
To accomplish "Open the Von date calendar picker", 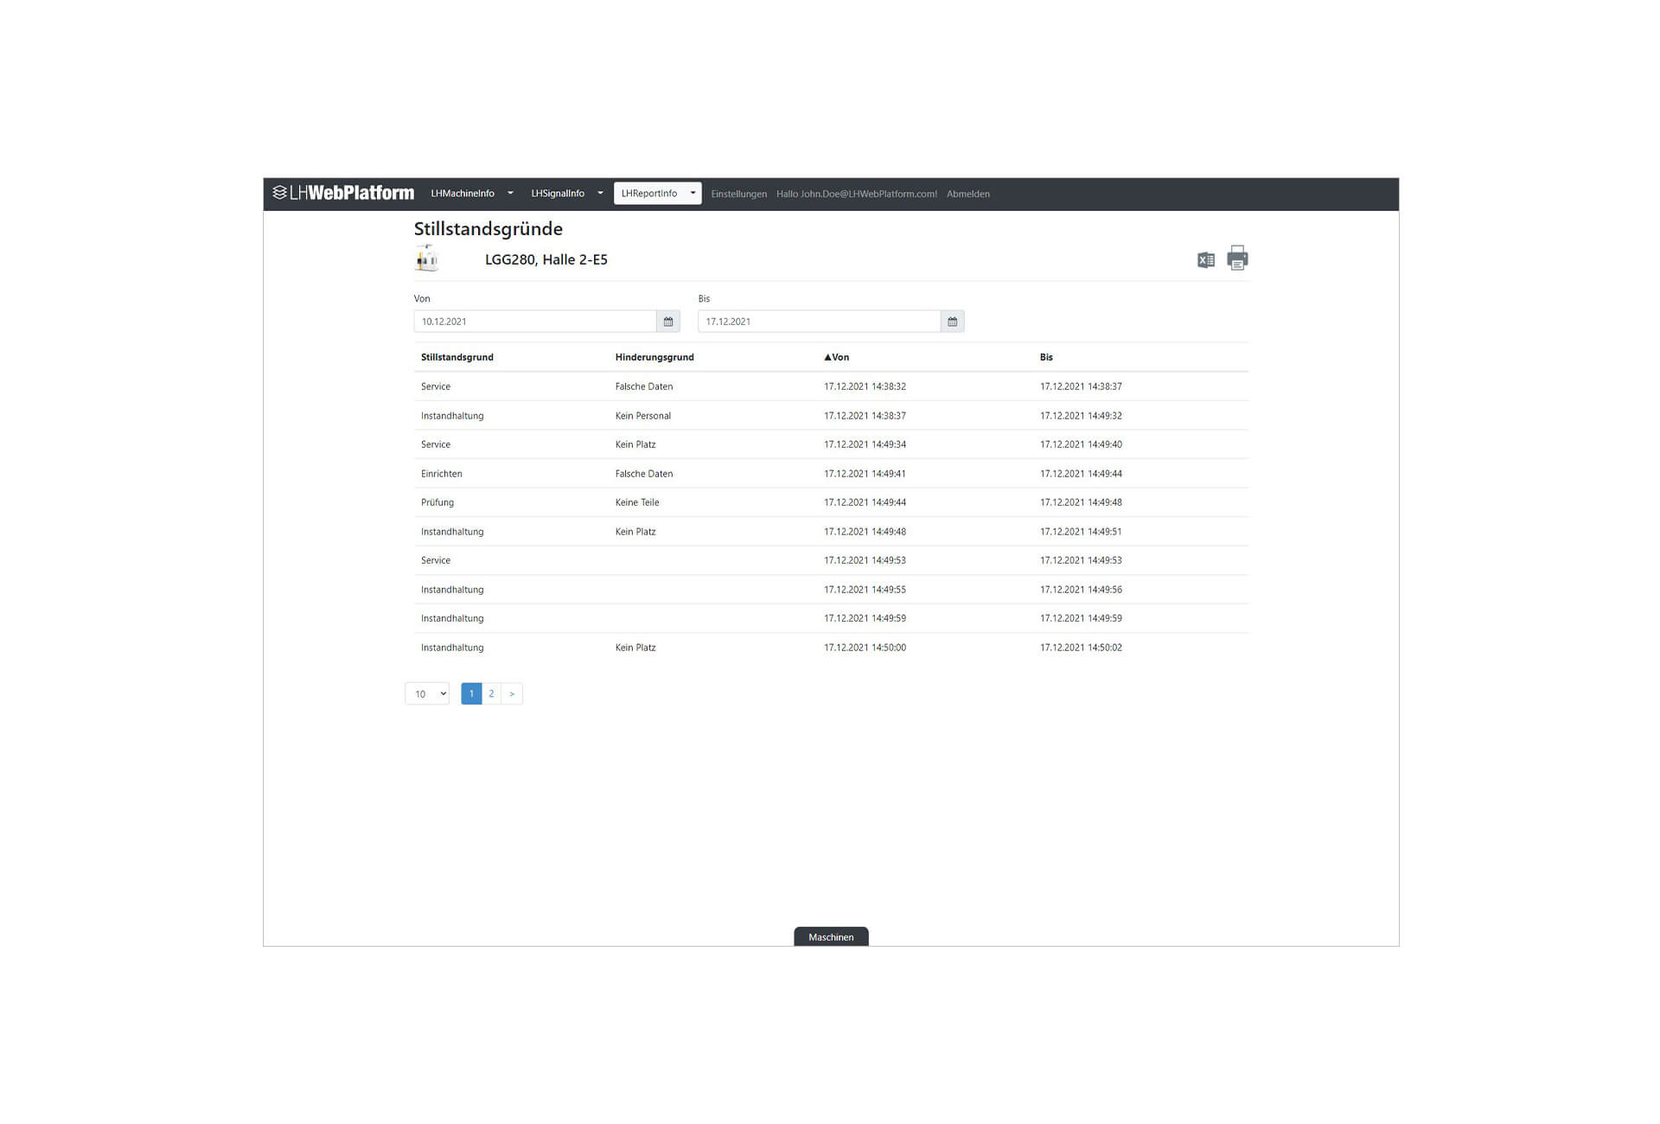I will click(x=667, y=322).
